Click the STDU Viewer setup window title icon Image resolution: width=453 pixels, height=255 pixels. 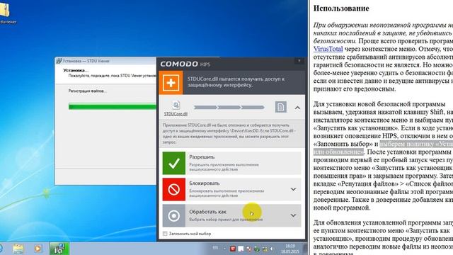pos(59,61)
